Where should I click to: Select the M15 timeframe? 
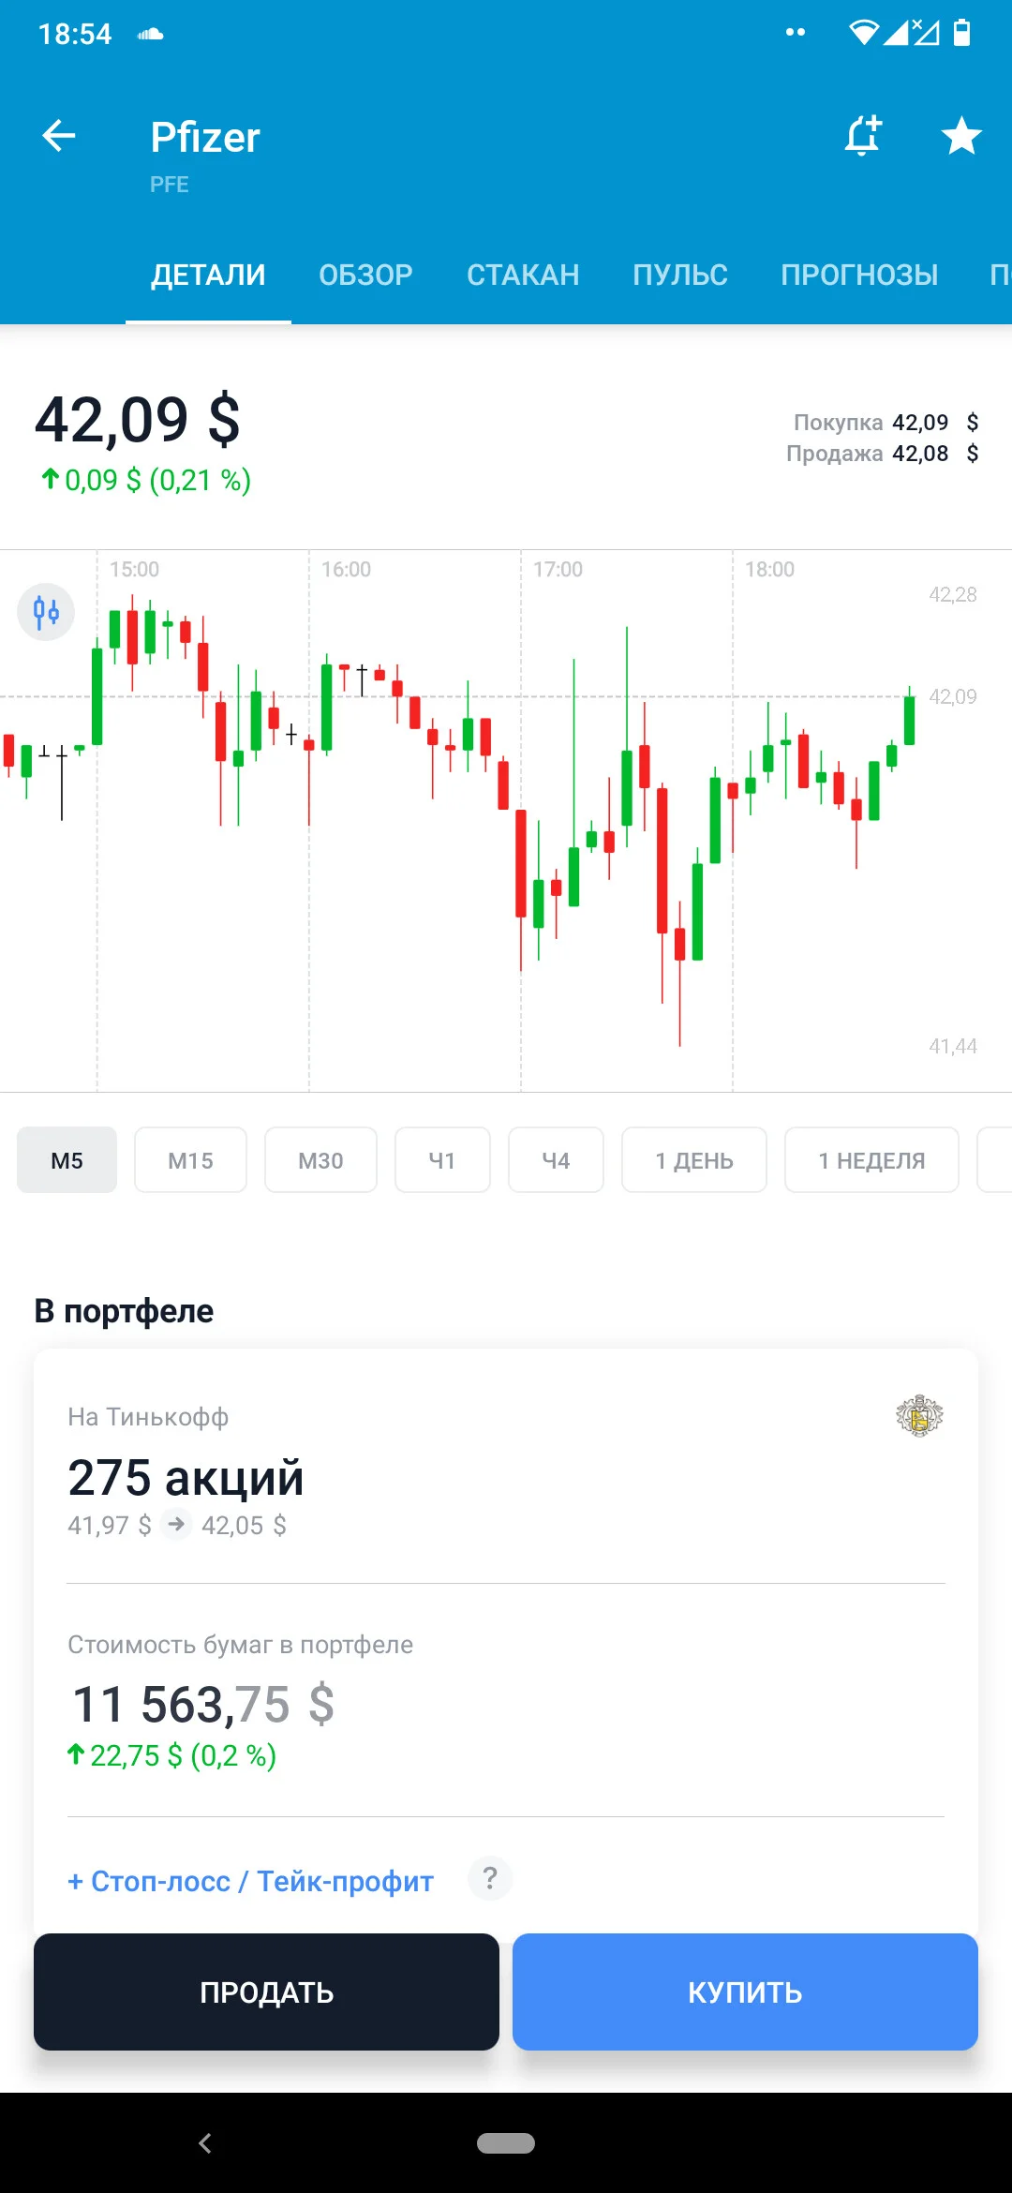pyautogui.click(x=190, y=1160)
